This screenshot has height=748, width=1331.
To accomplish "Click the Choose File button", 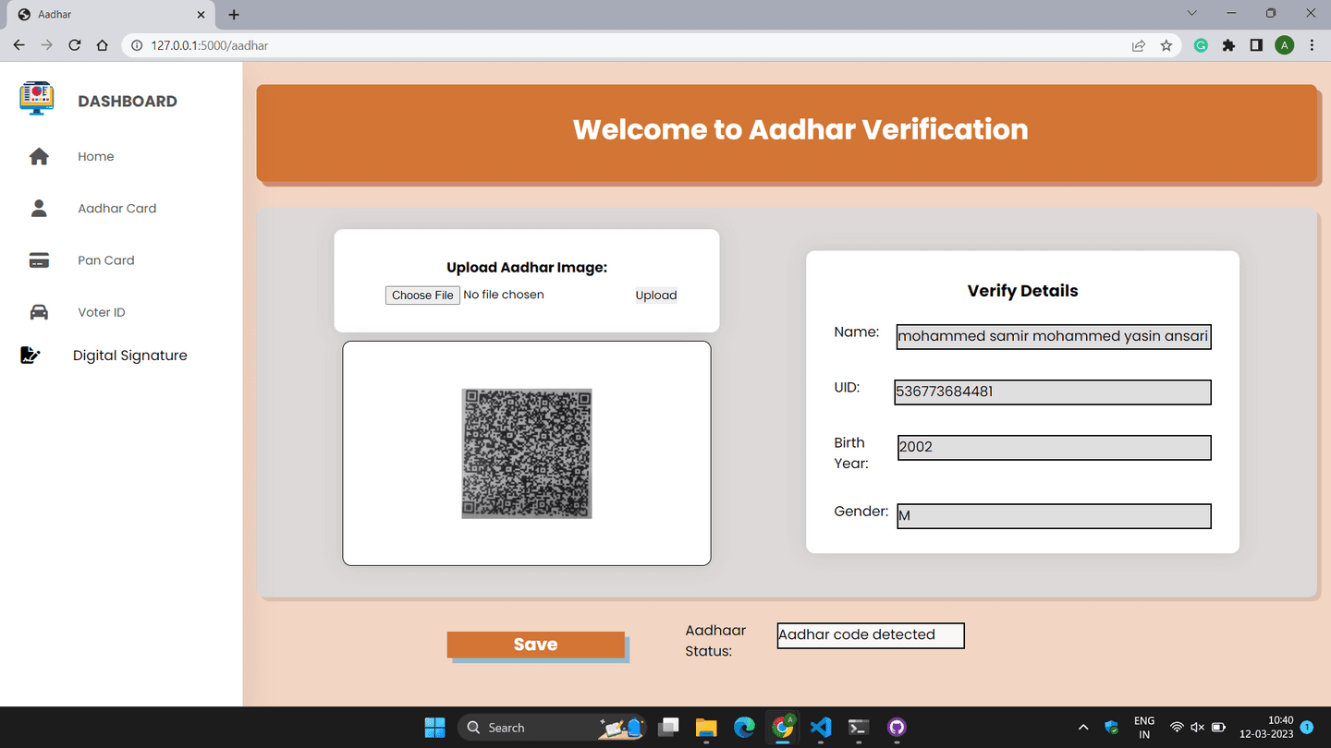I will (x=422, y=296).
